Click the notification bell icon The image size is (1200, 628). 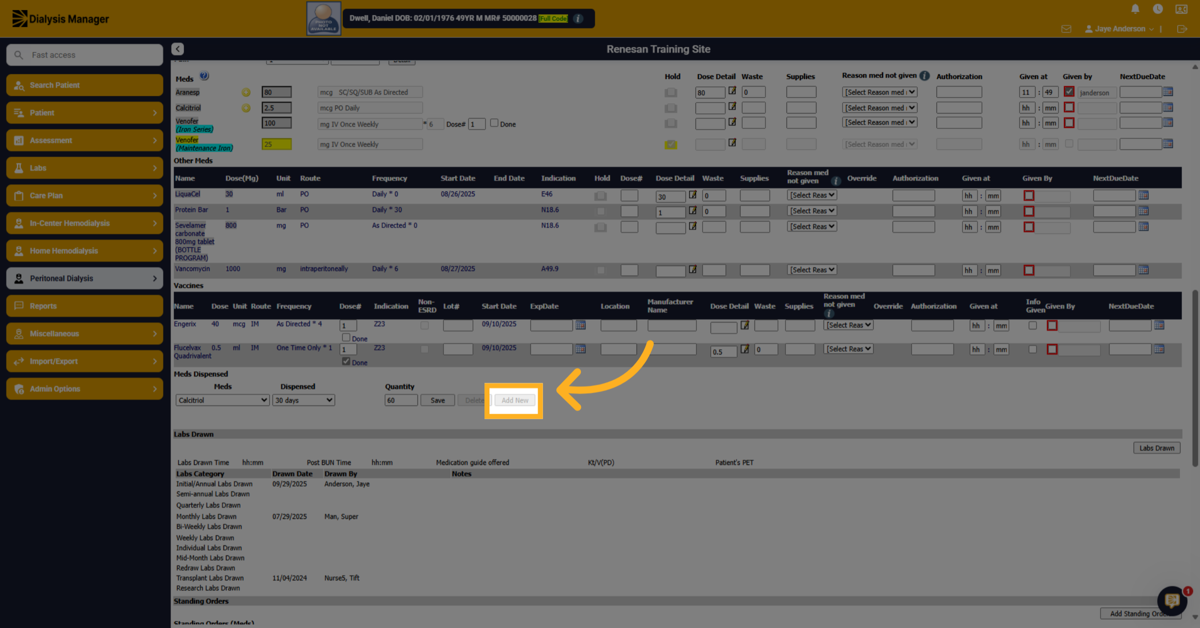1135,9
